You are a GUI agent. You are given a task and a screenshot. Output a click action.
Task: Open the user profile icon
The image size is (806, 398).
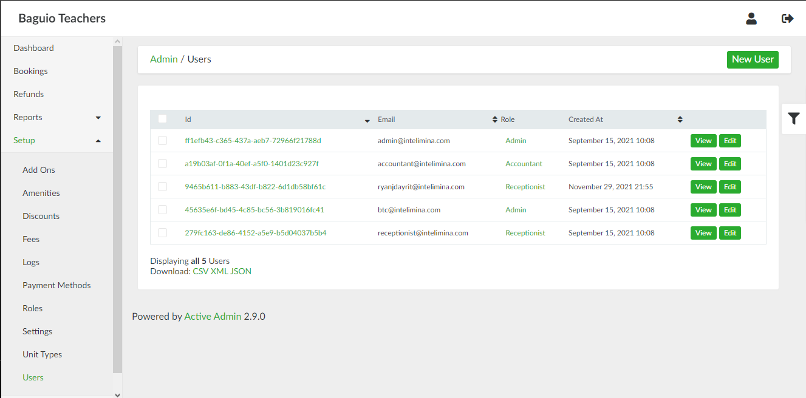(751, 19)
